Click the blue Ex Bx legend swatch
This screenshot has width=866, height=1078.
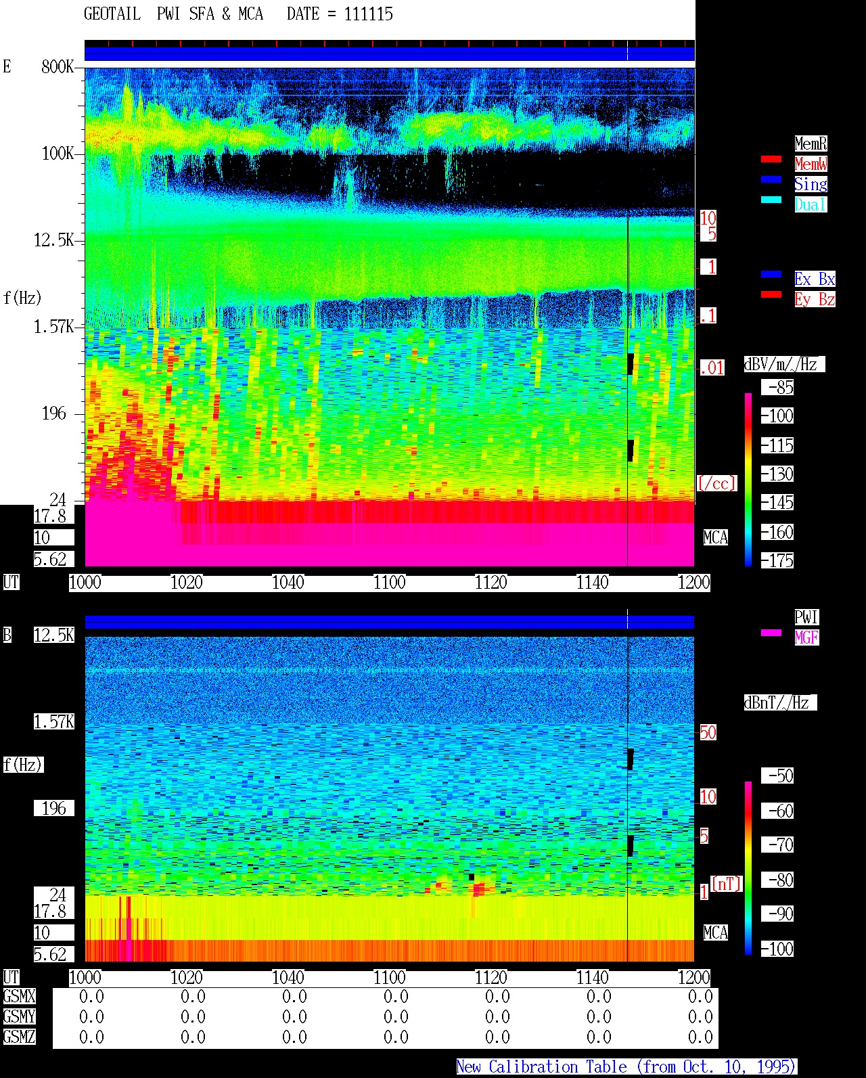[771, 274]
